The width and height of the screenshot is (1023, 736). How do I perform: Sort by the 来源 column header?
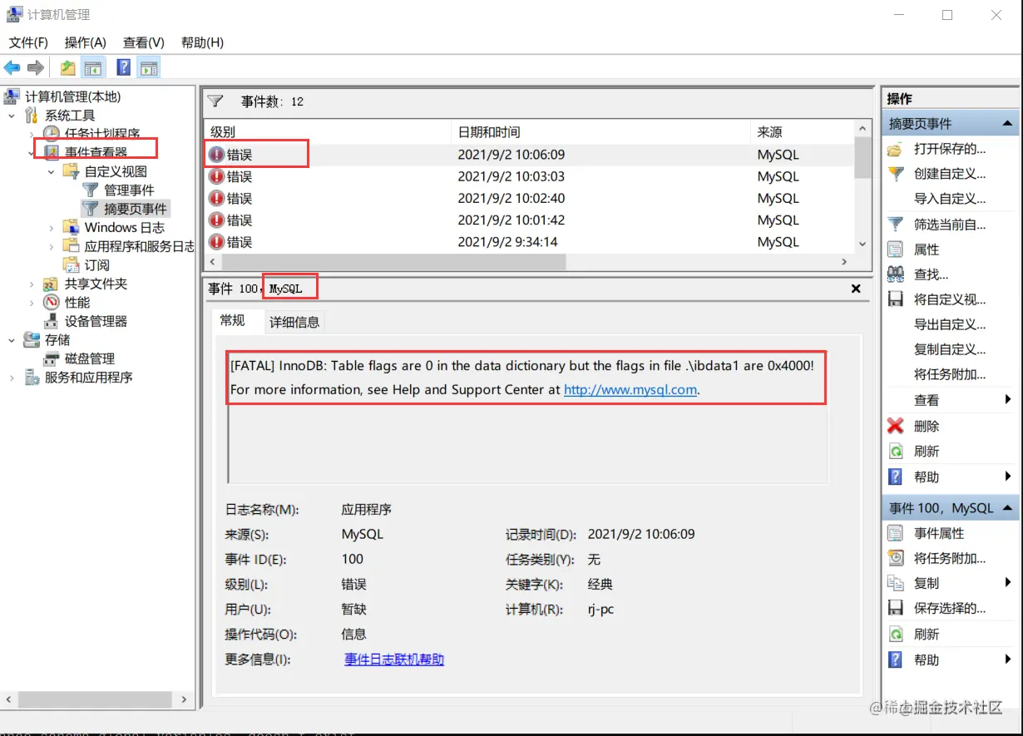tap(802, 132)
